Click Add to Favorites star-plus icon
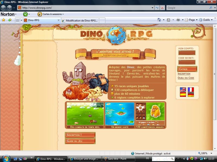Viewport: 217px width, 162px height. (10, 20)
